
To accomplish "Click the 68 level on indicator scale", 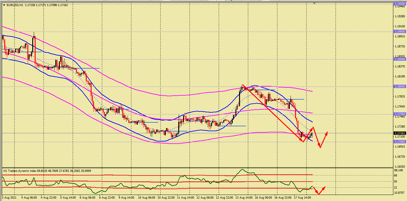I will (395, 175).
